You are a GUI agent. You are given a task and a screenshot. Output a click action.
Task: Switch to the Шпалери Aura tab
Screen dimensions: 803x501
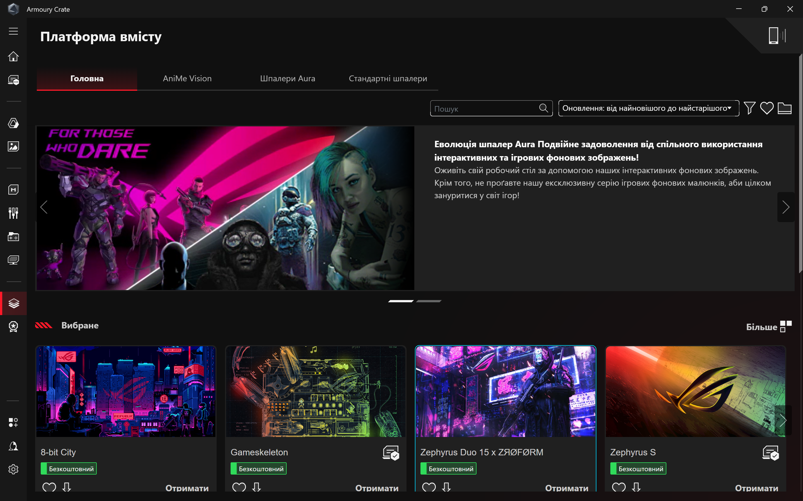(x=288, y=78)
